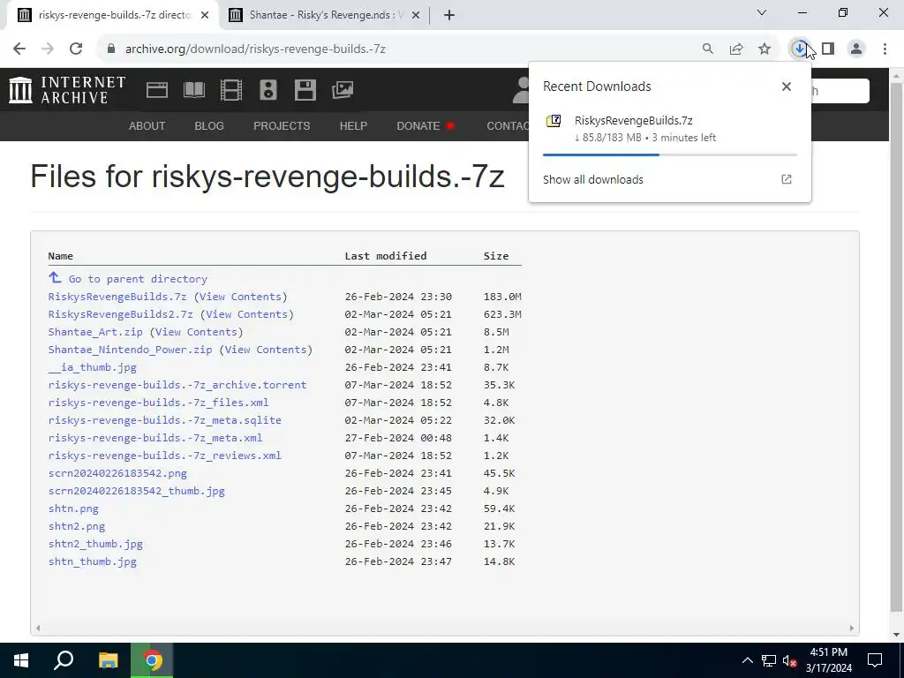Click the address bar URL
904x678 pixels.
[x=255, y=49]
